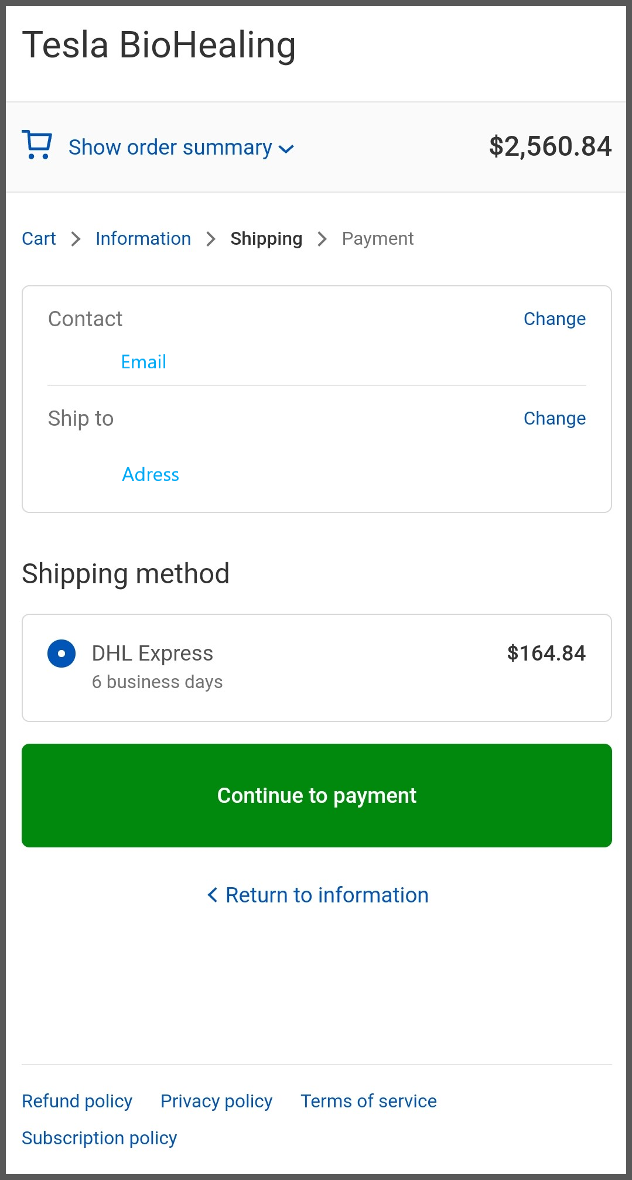The width and height of the screenshot is (632, 1180).
Task: Click the Tesla BioHealing store title
Action: click(x=159, y=46)
